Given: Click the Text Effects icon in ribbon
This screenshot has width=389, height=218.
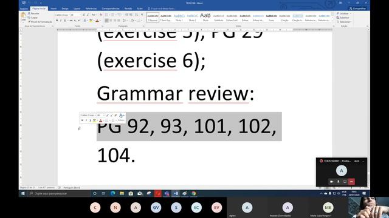Looking at the screenshot, I should tap(85, 21).
